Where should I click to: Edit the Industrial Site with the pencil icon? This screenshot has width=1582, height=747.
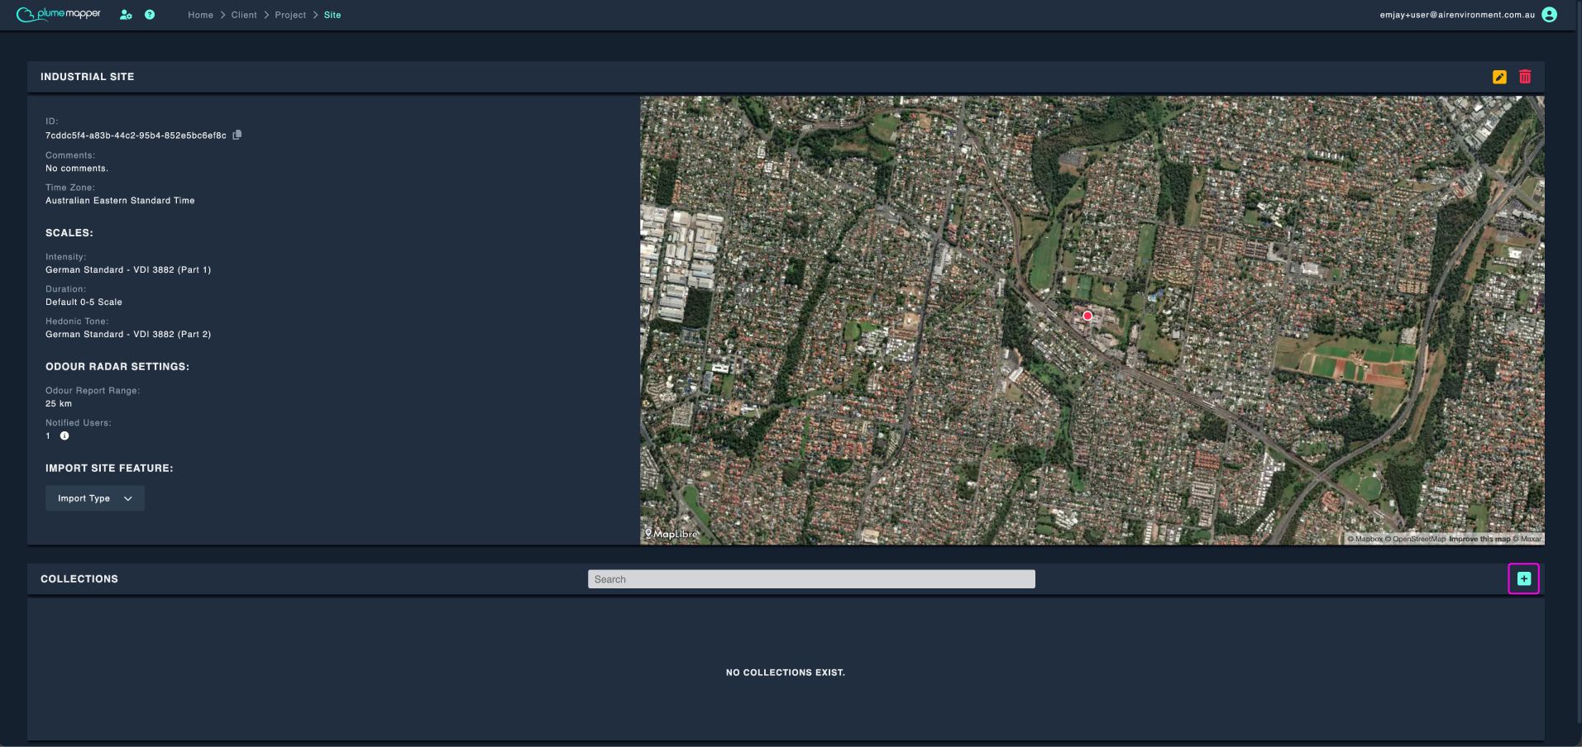[1499, 77]
